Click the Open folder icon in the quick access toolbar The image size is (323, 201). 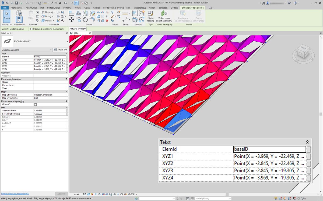point(12,3)
